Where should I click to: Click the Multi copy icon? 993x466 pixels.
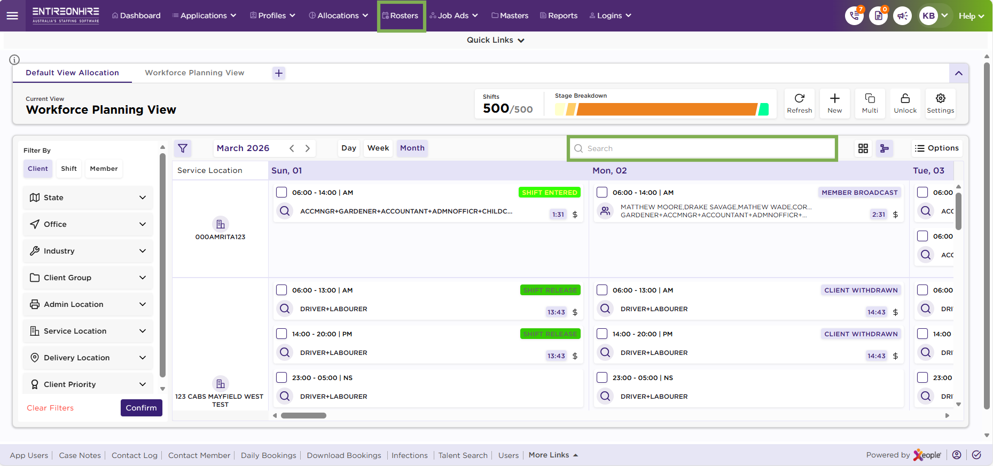coord(870,99)
